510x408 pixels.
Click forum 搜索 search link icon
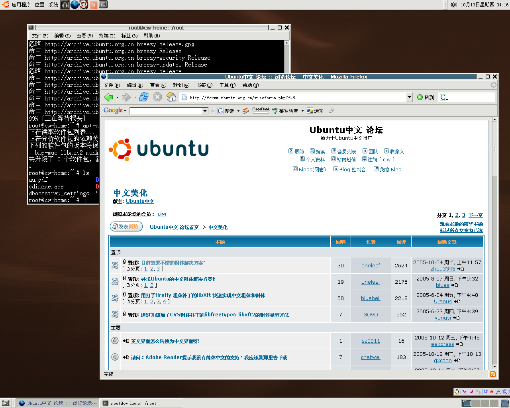tap(318, 151)
